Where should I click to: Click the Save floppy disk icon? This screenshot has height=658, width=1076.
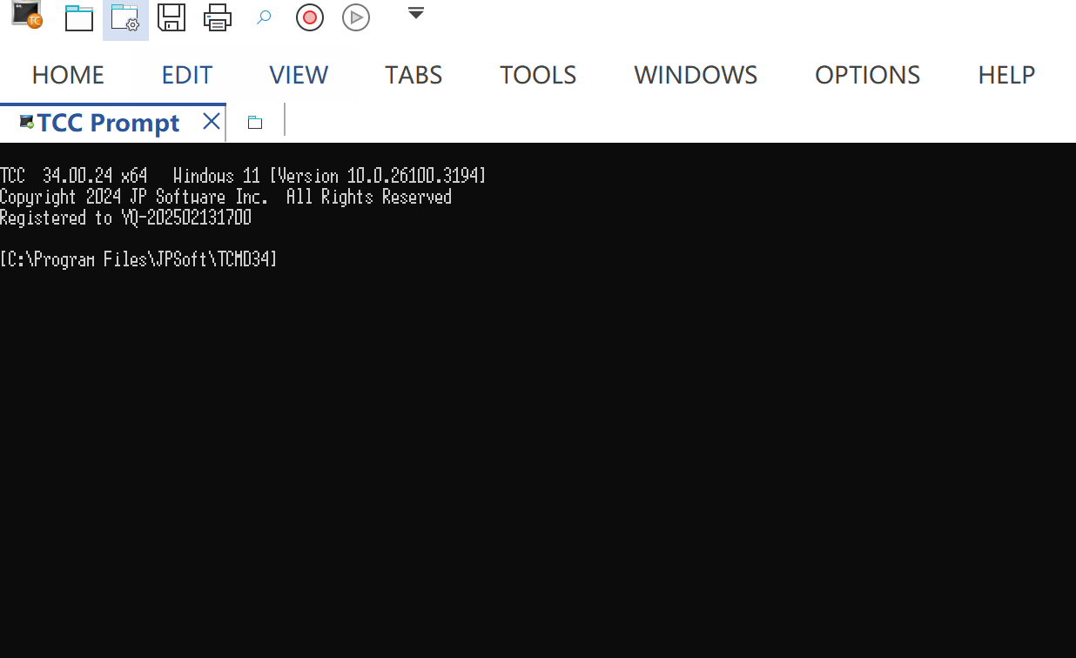[x=171, y=18]
